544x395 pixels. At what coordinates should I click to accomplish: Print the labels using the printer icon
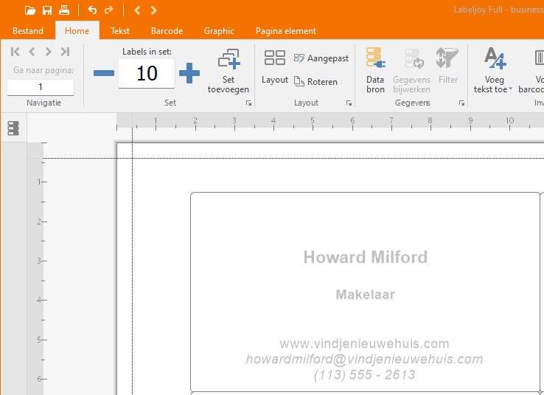click(x=64, y=10)
